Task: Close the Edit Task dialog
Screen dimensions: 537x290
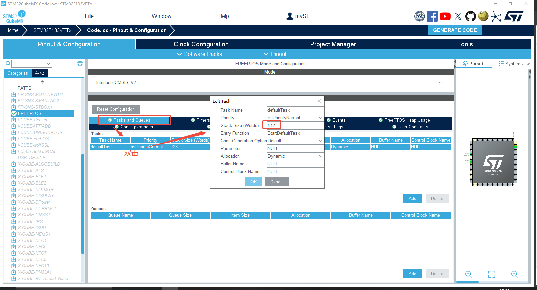Action: click(x=319, y=101)
